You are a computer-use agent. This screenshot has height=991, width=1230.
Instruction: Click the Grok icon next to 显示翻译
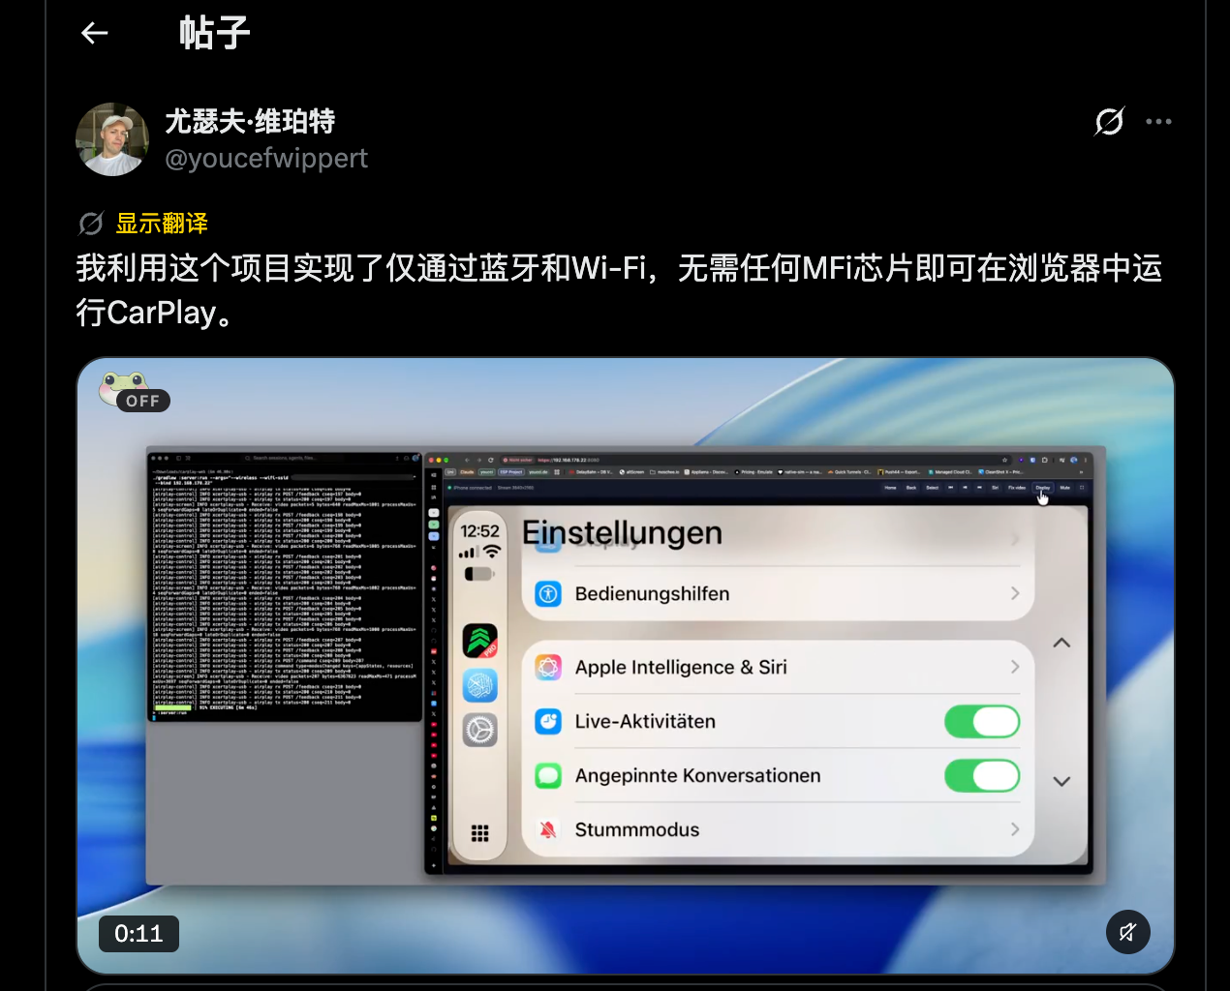[x=91, y=224]
